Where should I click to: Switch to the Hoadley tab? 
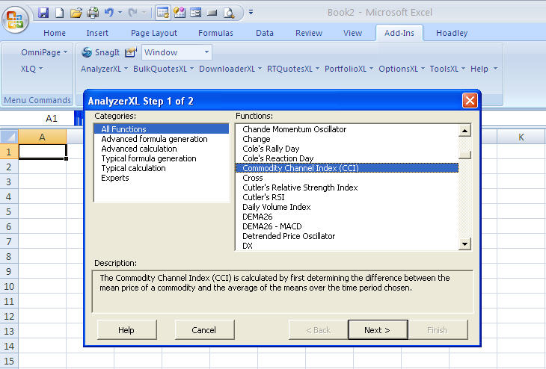452,33
